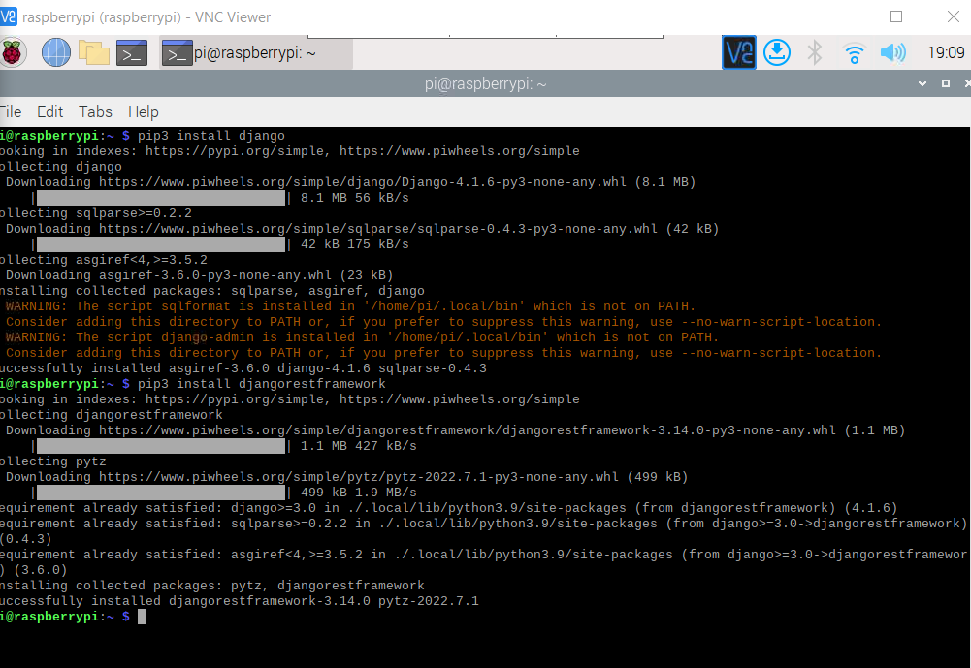Toggle Bluetooth via its tray icon
Viewport: 971px width, 668px height.
(816, 53)
